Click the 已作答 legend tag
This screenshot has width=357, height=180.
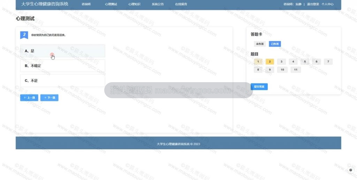pos(275,44)
